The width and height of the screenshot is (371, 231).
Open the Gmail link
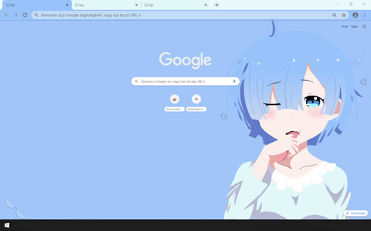(344, 27)
